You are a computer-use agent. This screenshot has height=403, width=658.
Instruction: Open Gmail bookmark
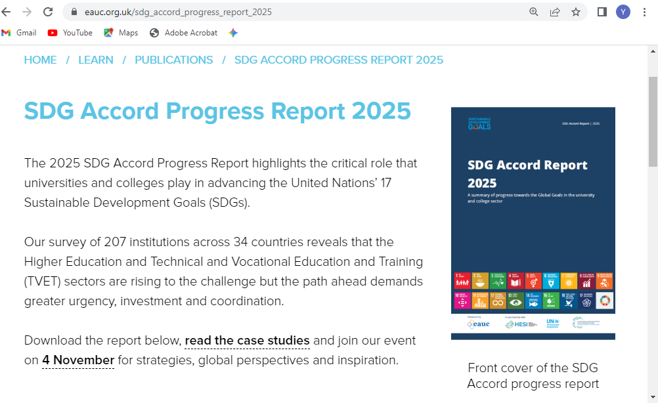tap(19, 33)
